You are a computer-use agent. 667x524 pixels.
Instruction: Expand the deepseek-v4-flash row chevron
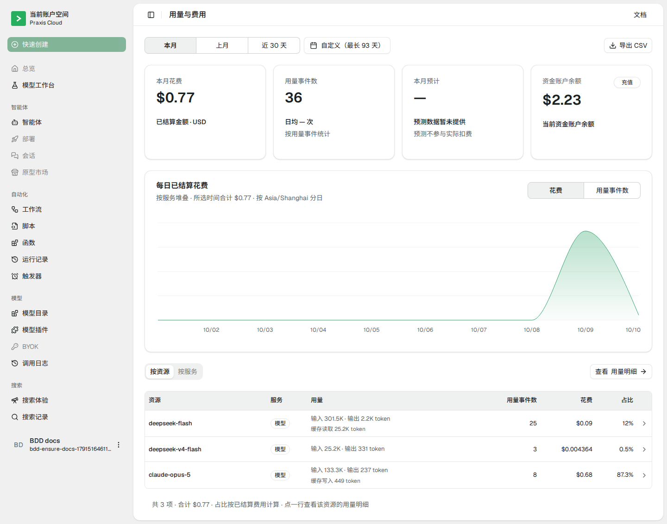coord(644,449)
